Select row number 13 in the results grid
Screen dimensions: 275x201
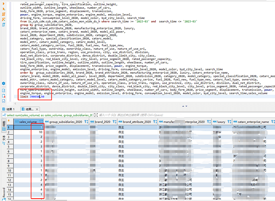tap(10, 185)
